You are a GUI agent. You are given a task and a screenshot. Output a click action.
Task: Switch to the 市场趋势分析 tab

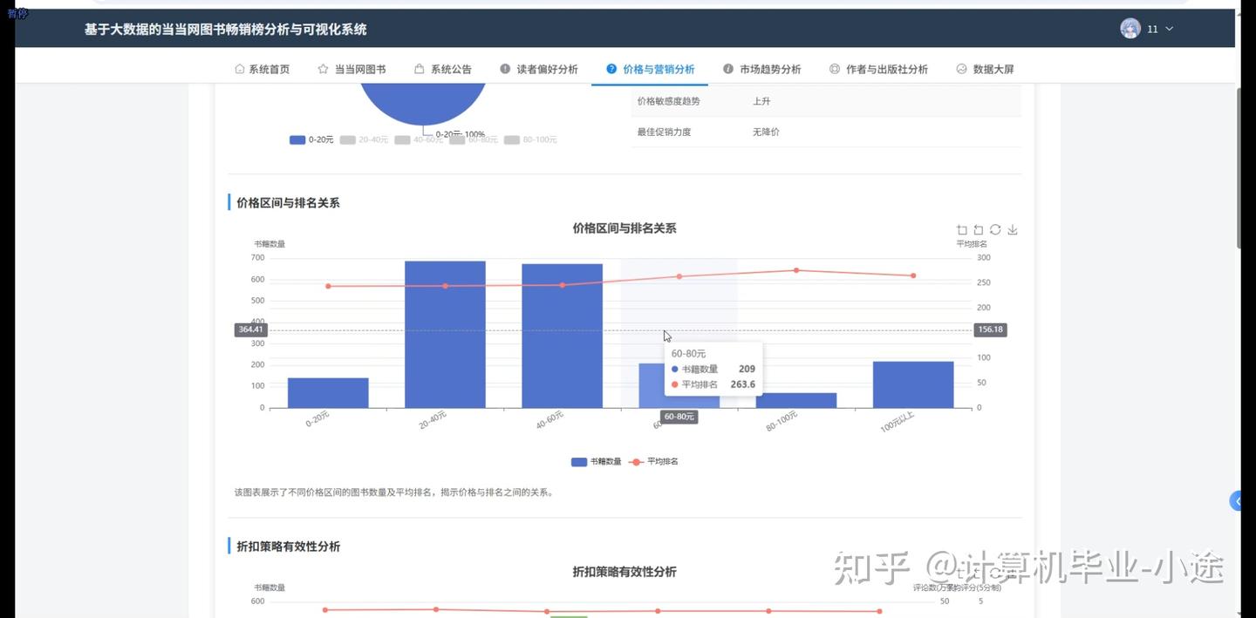tap(773, 68)
